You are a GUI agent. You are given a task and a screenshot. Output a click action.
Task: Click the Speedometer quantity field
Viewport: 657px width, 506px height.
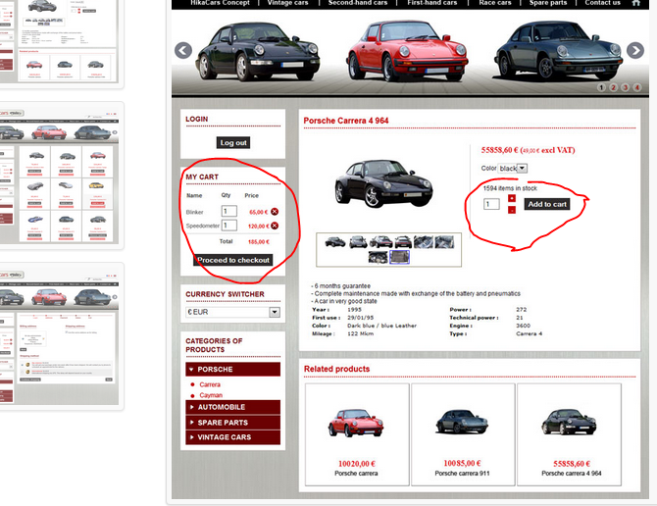coord(228,226)
